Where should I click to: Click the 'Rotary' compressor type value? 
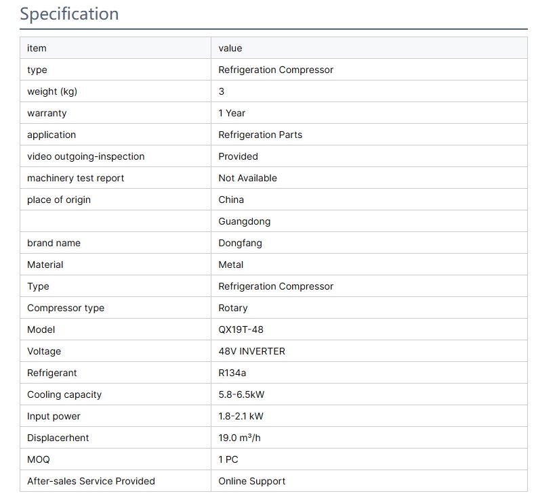[233, 308]
